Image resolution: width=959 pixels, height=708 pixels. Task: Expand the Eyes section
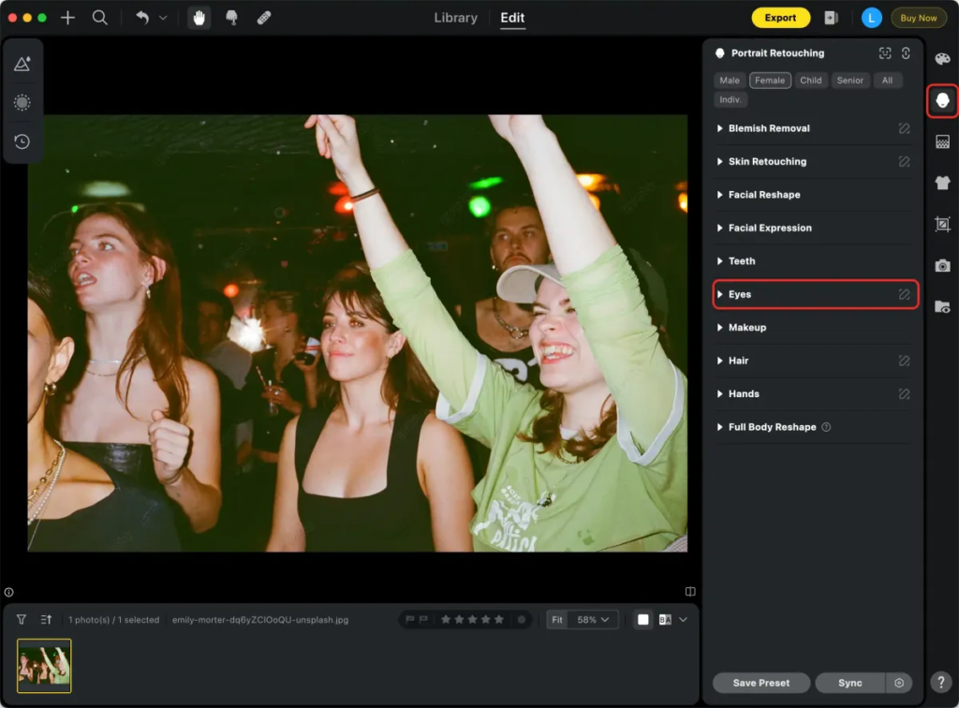[x=740, y=294]
